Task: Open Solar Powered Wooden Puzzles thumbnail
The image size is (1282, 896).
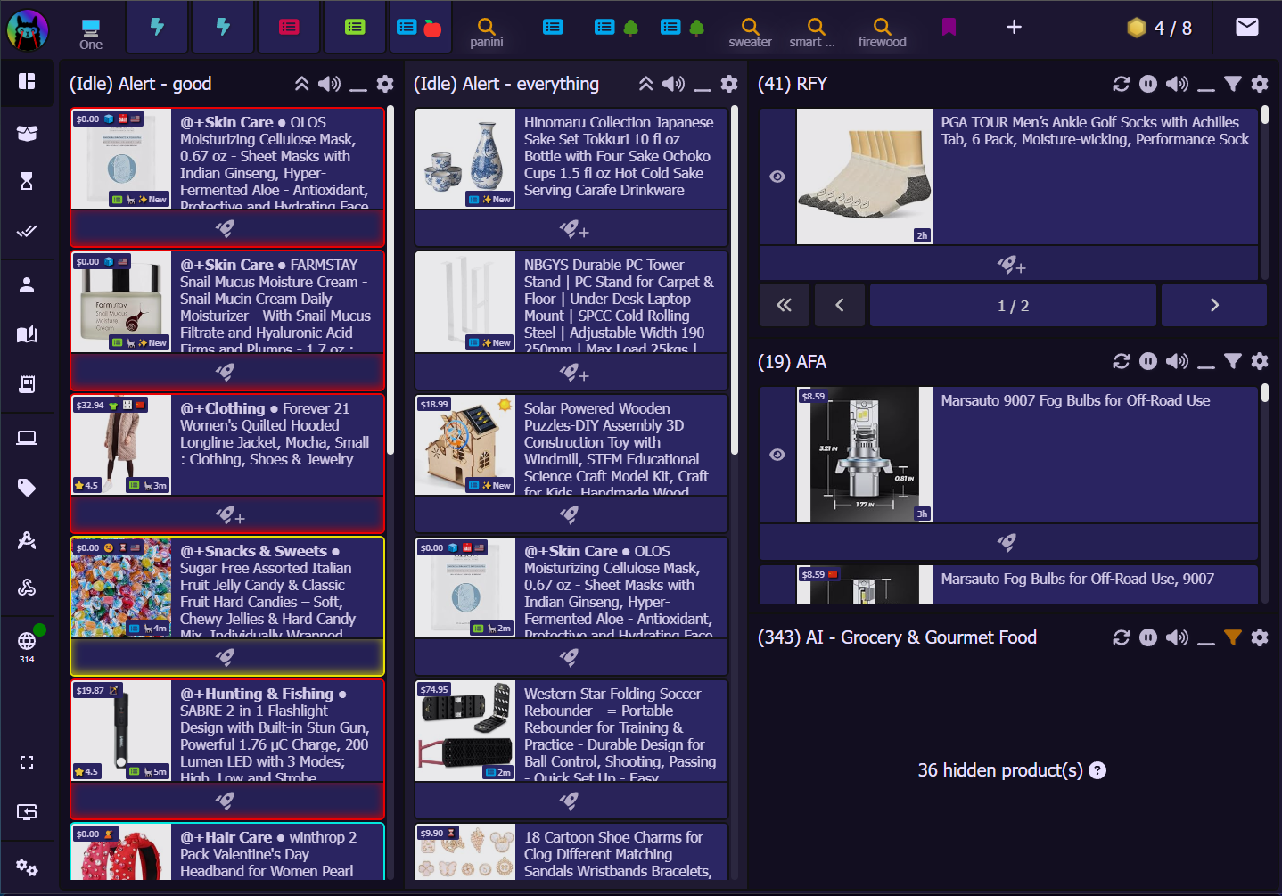Action: [465, 445]
